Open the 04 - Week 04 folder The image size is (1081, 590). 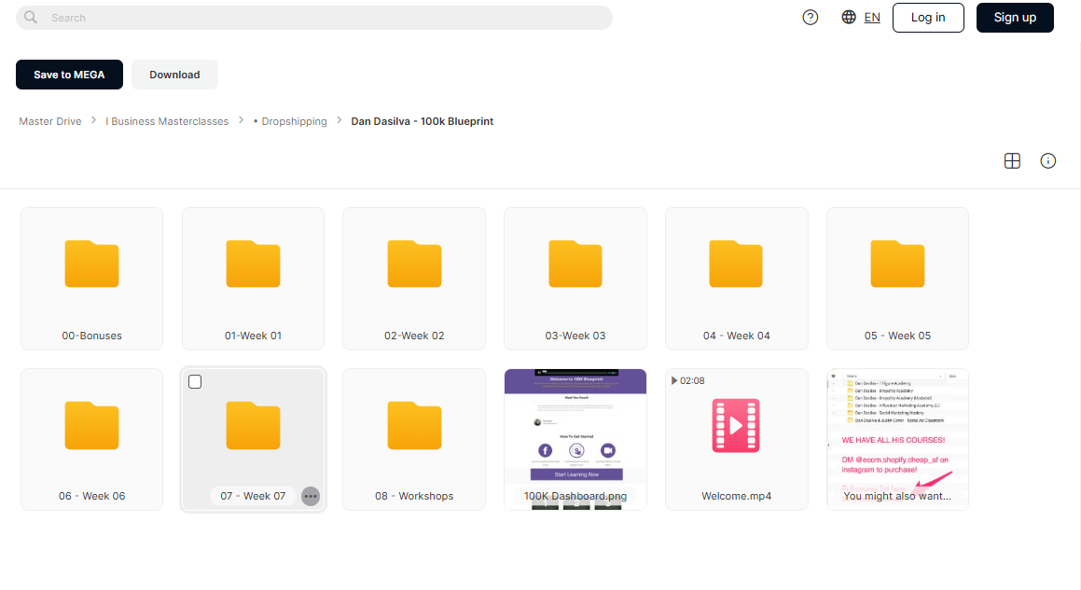point(736,279)
